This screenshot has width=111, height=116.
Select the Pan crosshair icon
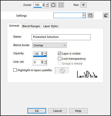tap(84, 5)
